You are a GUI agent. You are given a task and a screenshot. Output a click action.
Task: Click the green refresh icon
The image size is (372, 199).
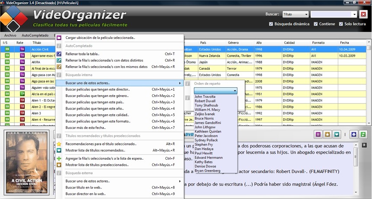tap(363, 135)
